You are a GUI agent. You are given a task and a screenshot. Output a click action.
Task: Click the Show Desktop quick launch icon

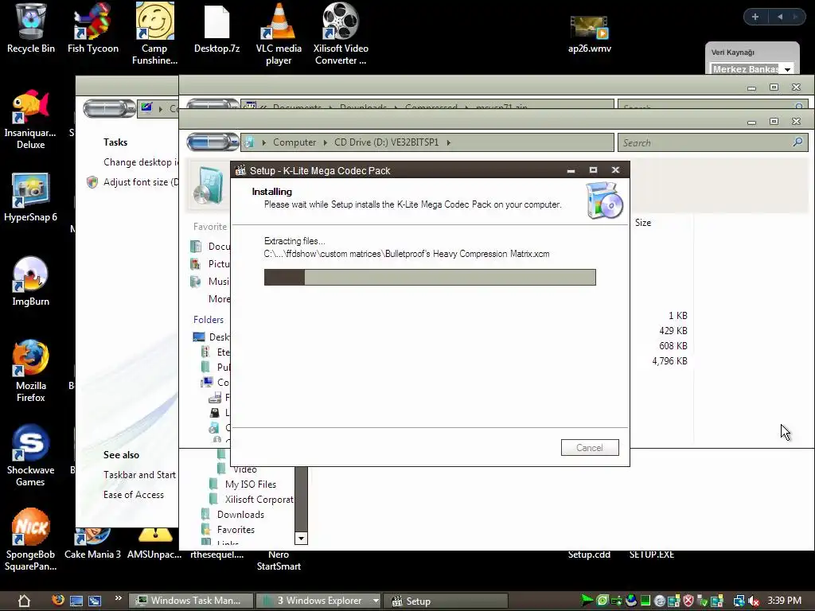(x=76, y=601)
